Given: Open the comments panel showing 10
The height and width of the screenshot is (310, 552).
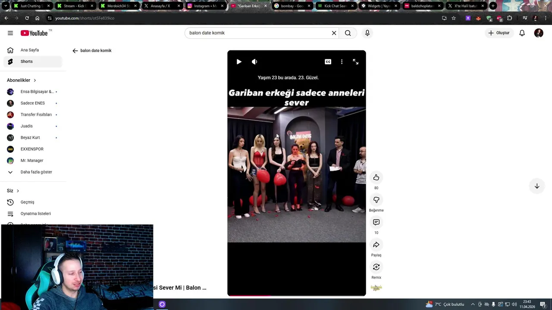Looking at the screenshot, I should (x=376, y=222).
